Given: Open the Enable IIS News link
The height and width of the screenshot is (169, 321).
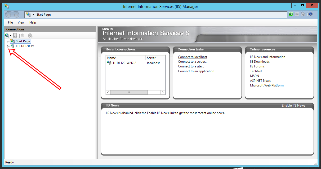Looking at the screenshot, I should tap(293, 105).
